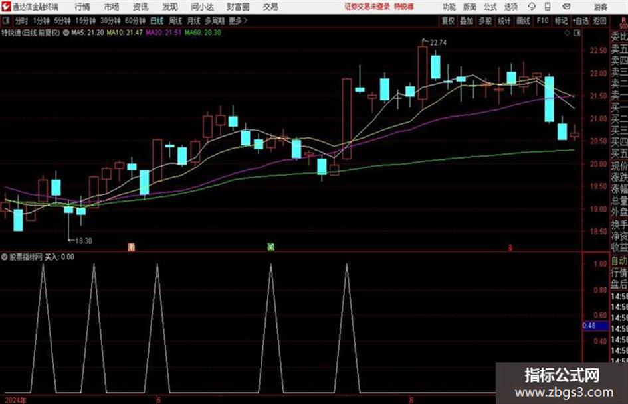The width and height of the screenshot is (628, 404).
Task: Click the 2024年 date label on time axis
Action: 15,400
